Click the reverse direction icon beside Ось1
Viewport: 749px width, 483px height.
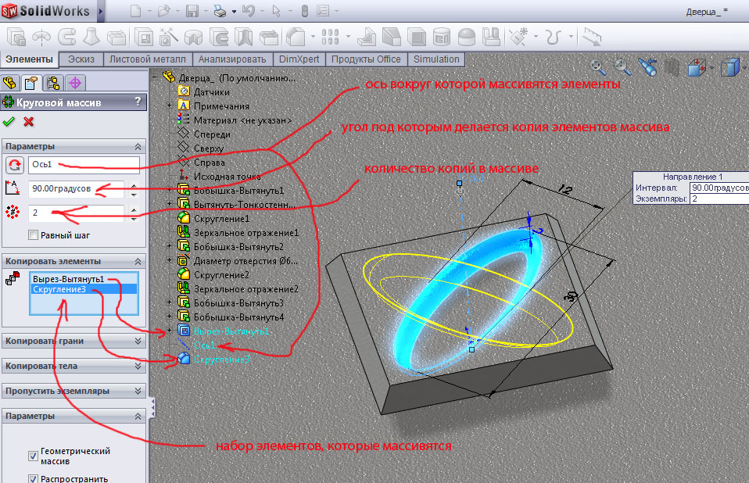pyautogui.click(x=14, y=165)
